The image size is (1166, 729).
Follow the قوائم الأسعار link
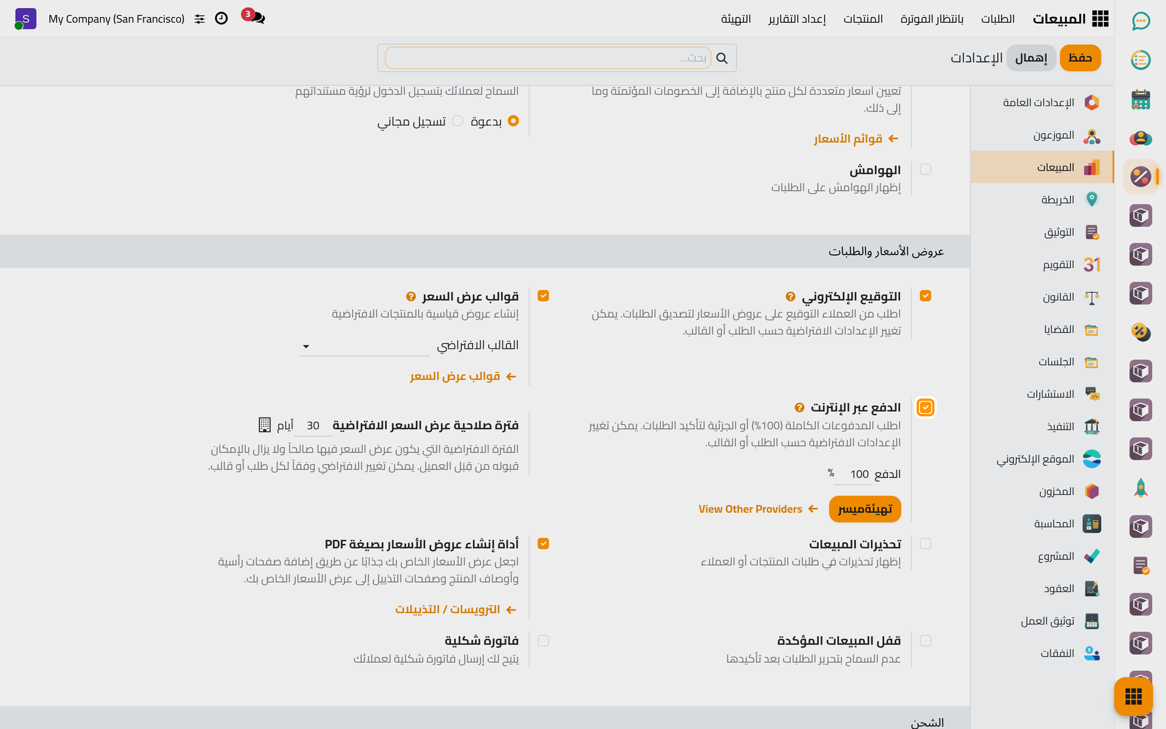tap(856, 139)
